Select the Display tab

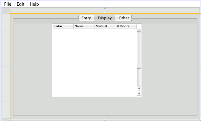(x=105, y=18)
